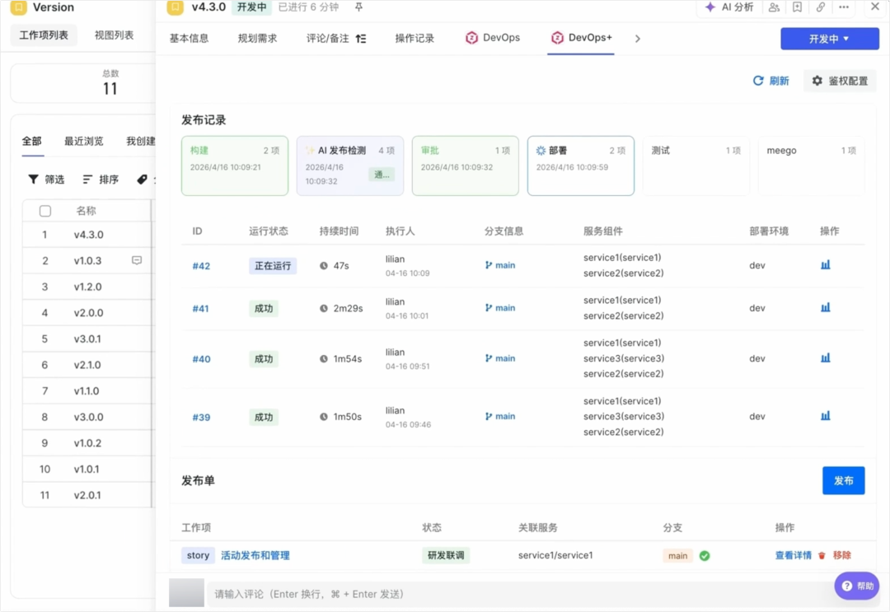Select the 部署 stage card
Image resolution: width=890 pixels, height=612 pixels.
point(581,166)
